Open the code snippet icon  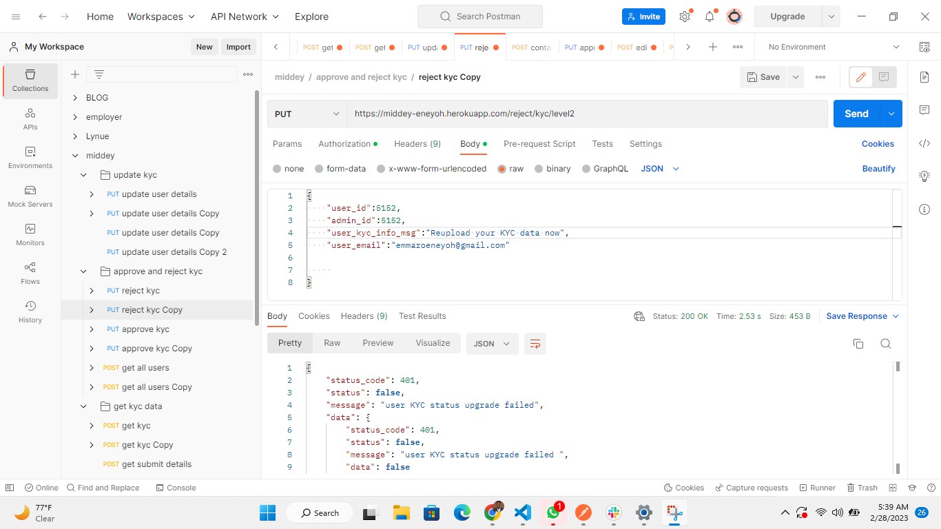[x=924, y=143]
